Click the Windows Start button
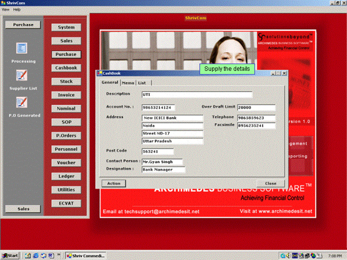 pos(10,256)
